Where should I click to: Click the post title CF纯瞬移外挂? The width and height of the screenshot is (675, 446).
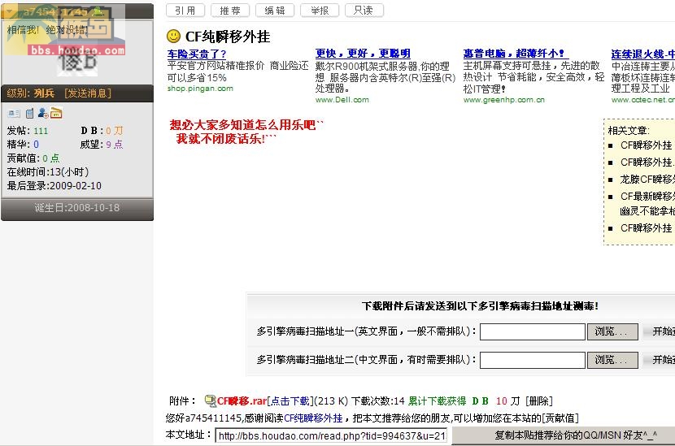tap(228, 37)
